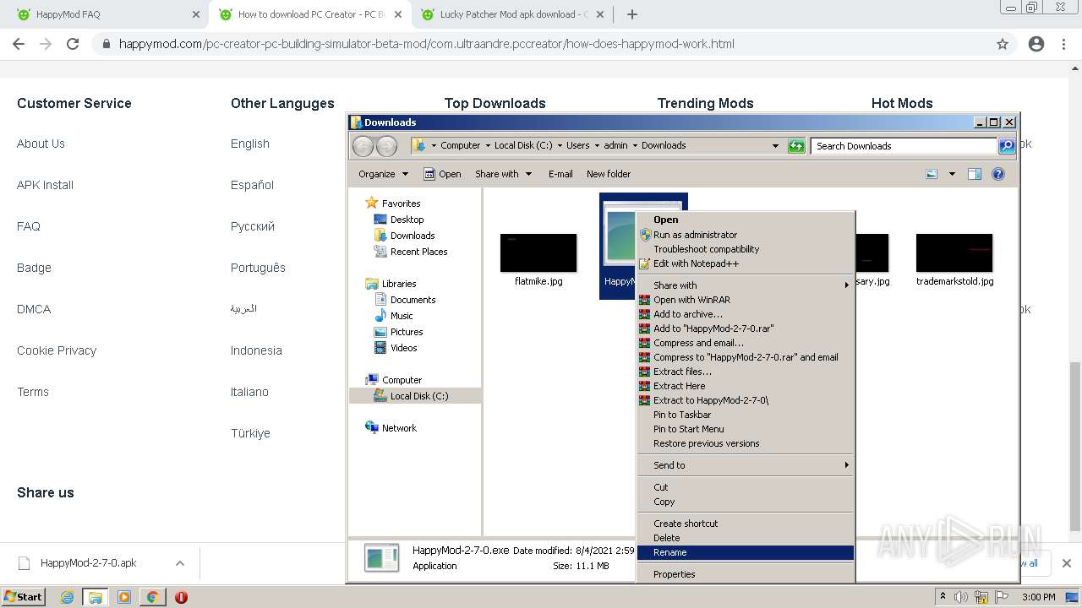Switch site language to Español

252,185
